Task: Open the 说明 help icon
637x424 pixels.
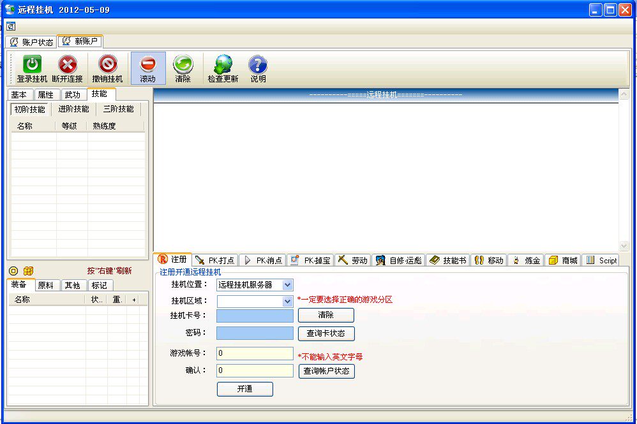Action: [258, 64]
